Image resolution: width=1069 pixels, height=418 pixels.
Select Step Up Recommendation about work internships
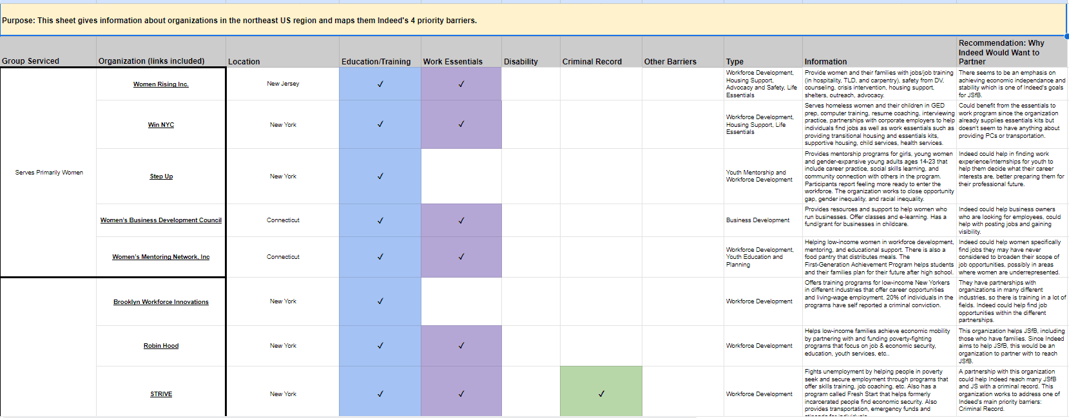click(1012, 176)
